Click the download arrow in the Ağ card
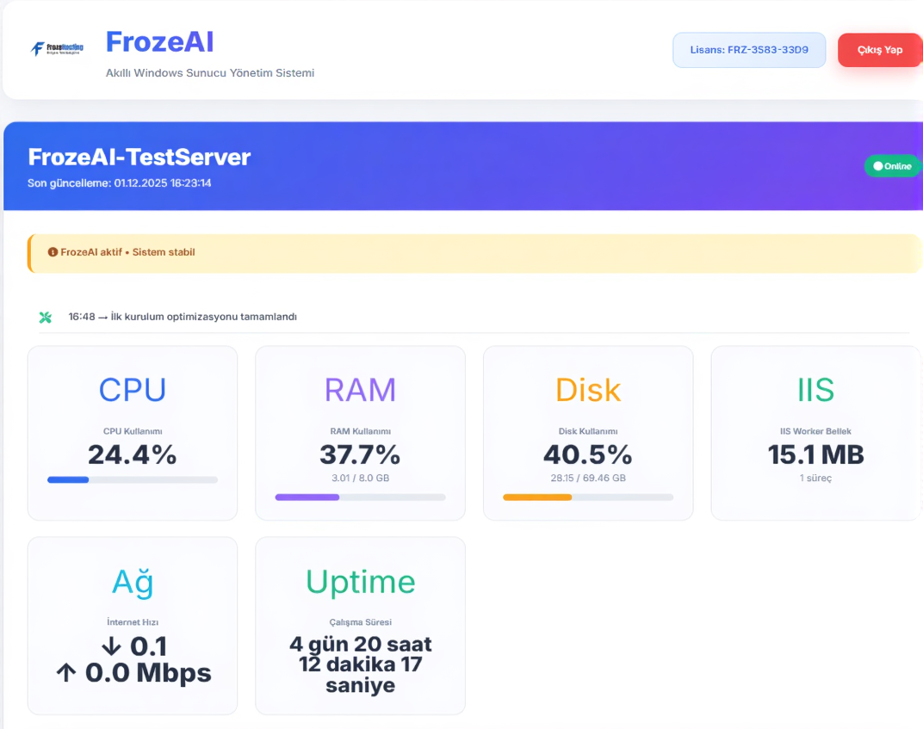 coord(110,646)
